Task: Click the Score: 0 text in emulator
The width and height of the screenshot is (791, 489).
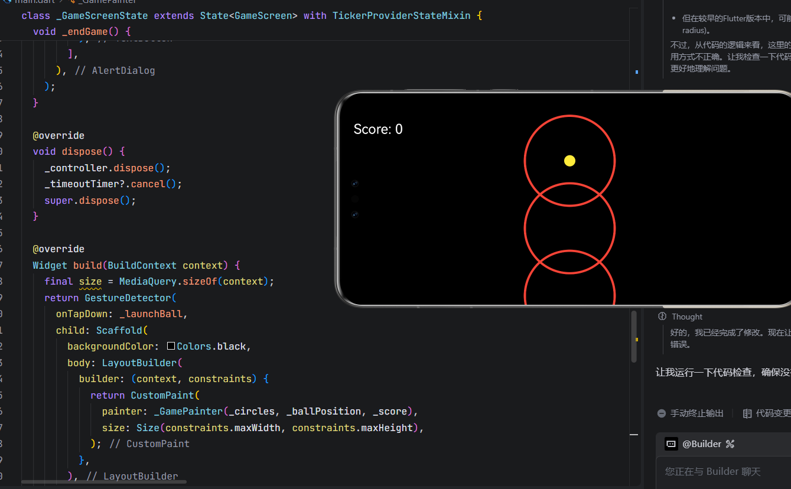Action: coord(378,129)
